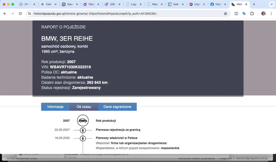This screenshot has height=162, width=276.
Task: Bookmark this page with star icon
Action: click(225, 13)
